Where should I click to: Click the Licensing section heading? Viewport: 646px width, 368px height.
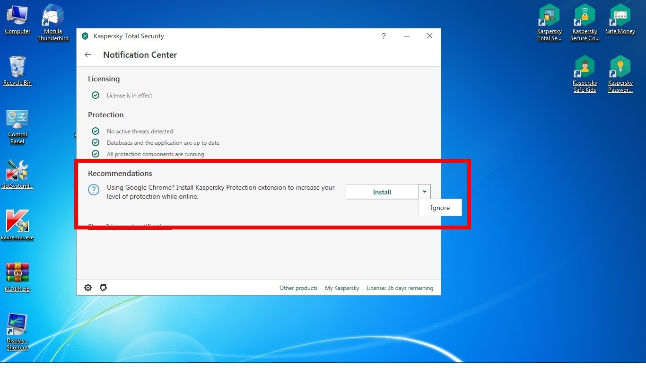(104, 79)
